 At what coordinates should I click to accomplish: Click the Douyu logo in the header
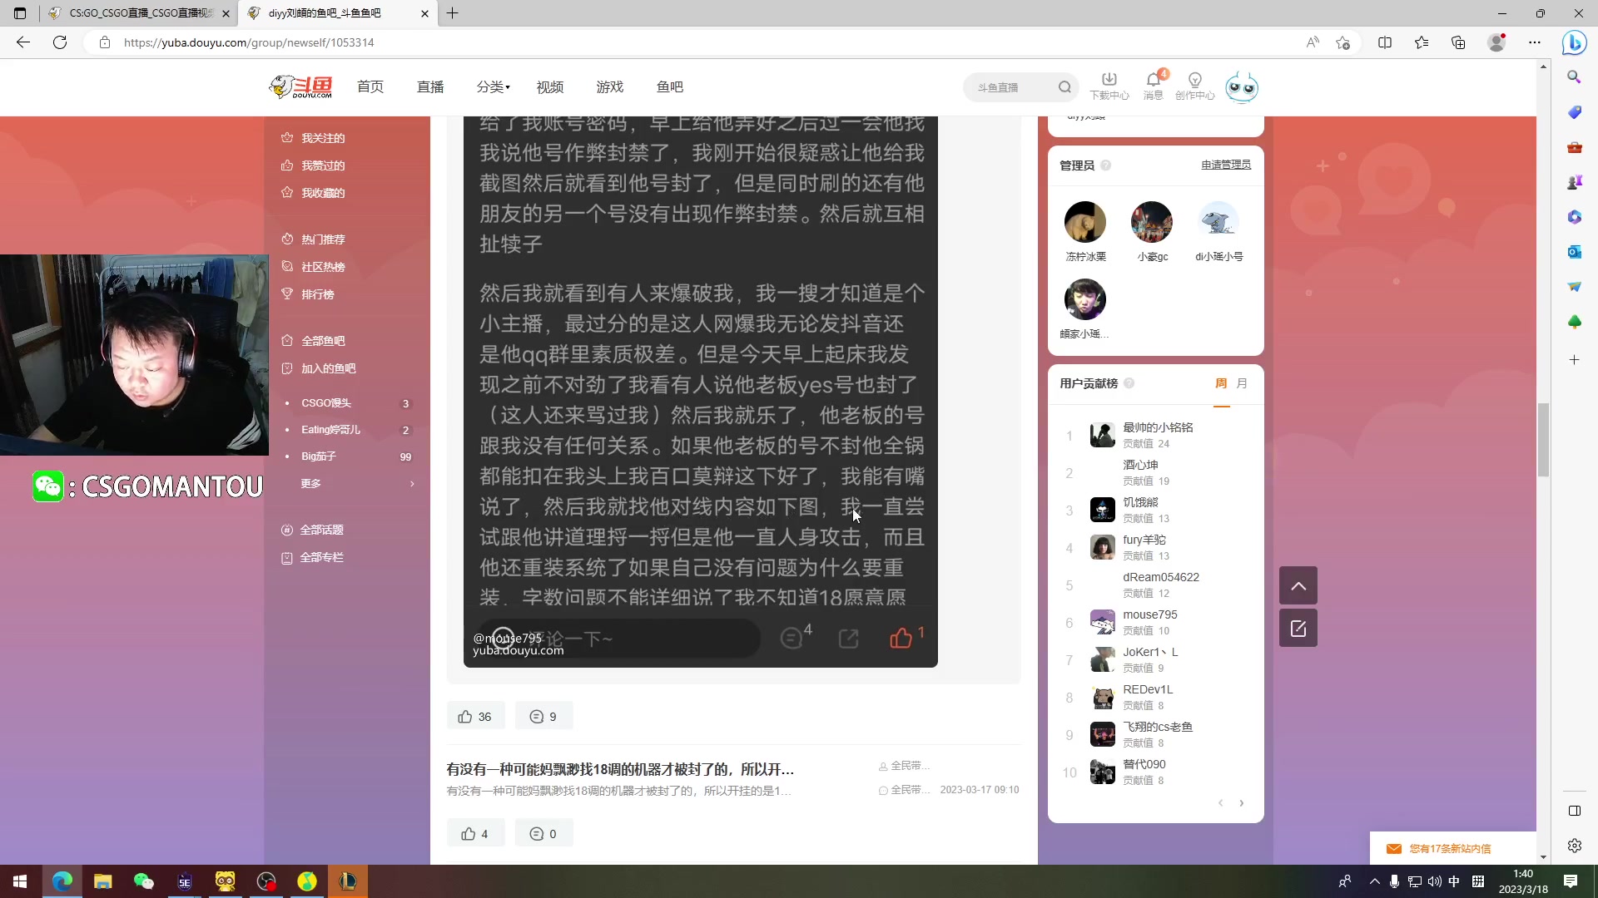click(300, 86)
